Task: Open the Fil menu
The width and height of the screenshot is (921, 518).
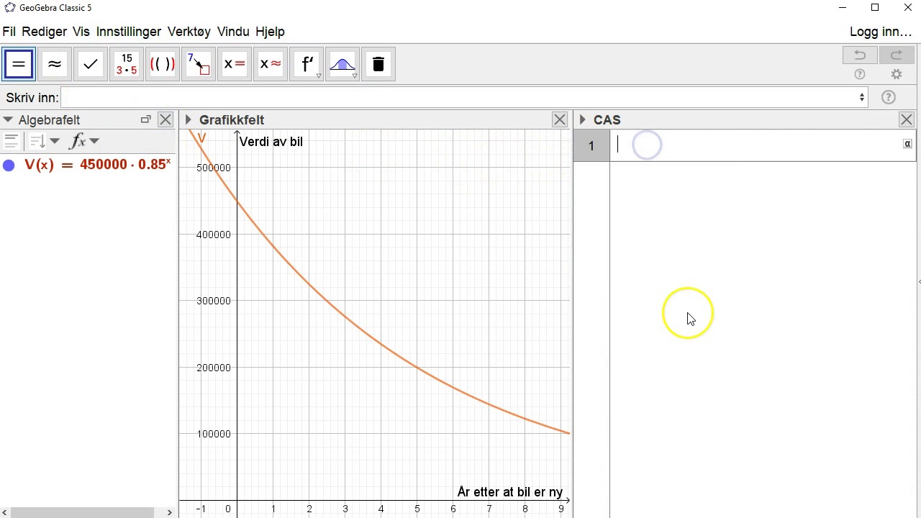Action: (x=9, y=32)
